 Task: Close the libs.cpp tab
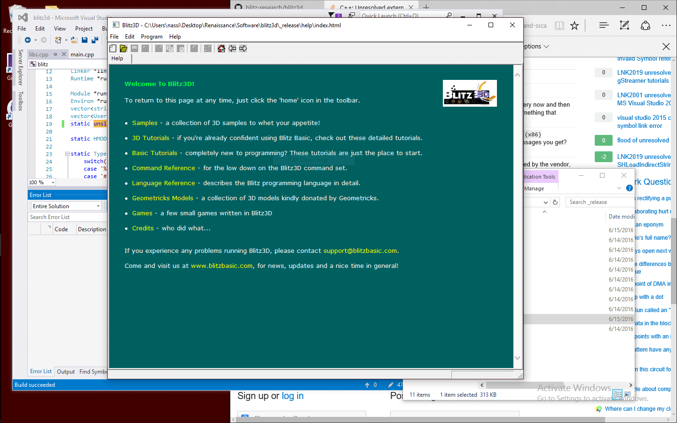64,55
